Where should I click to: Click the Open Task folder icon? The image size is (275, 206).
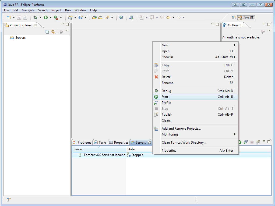click(100, 17)
